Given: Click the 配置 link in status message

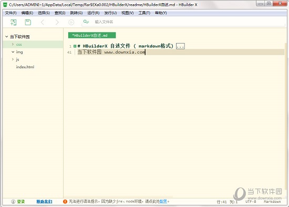Looking at the screenshot, I should (x=163, y=201).
